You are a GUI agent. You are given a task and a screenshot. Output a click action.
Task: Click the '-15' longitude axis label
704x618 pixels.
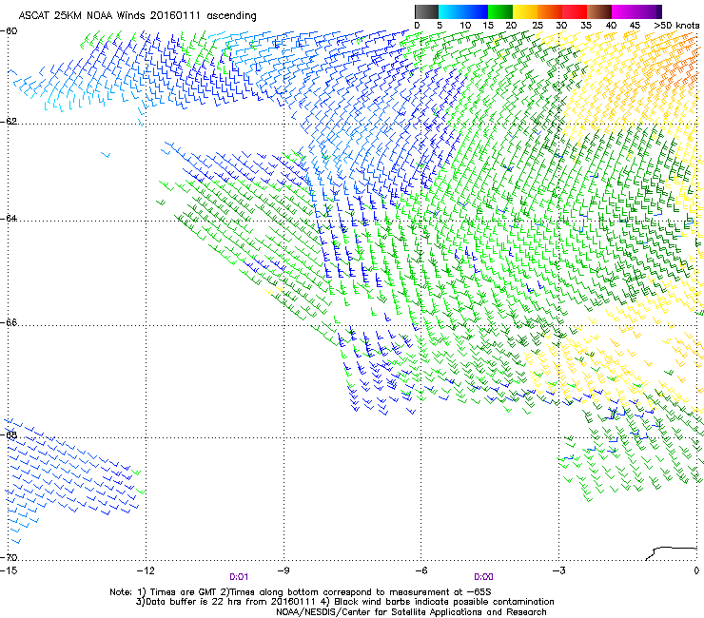[x=9, y=570]
